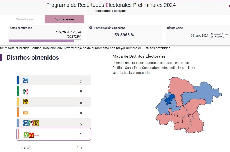
Task: Select the PAN row showing 2 districts
Action: [x=54, y=80]
